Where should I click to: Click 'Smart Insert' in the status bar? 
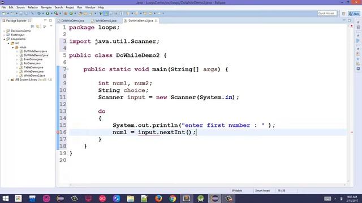click(x=262, y=191)
